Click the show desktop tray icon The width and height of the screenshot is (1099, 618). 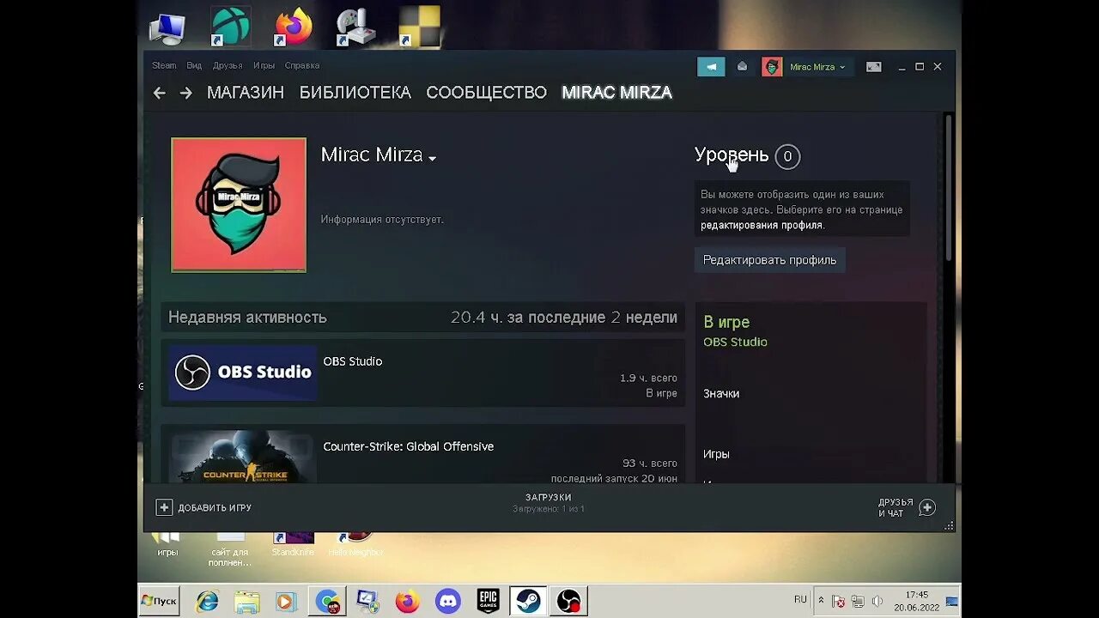[952, 601]
